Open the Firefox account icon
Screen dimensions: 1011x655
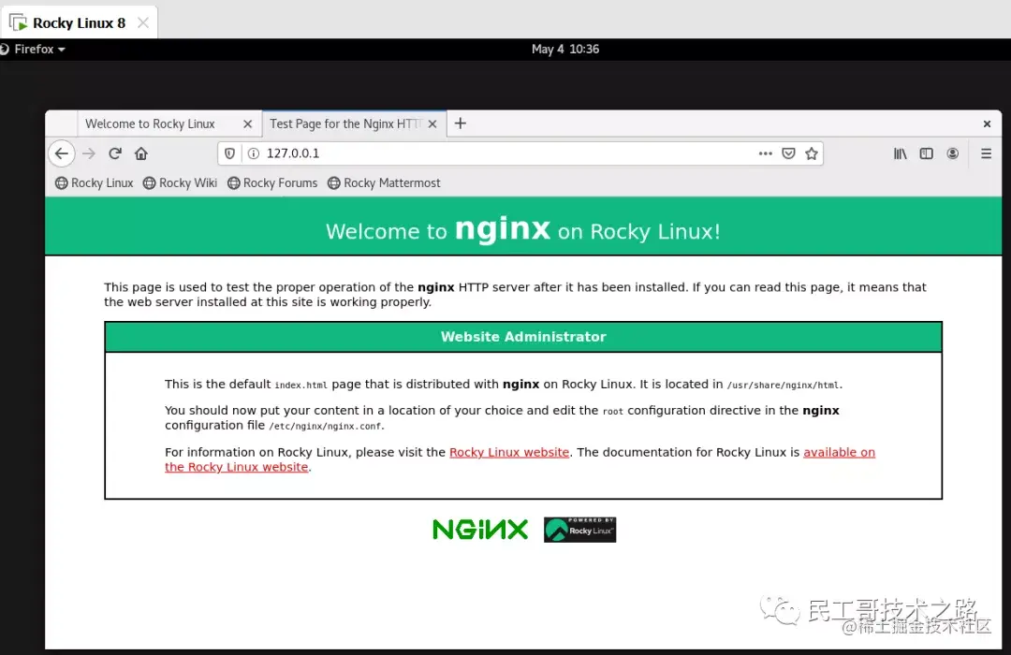click(952, 153)
